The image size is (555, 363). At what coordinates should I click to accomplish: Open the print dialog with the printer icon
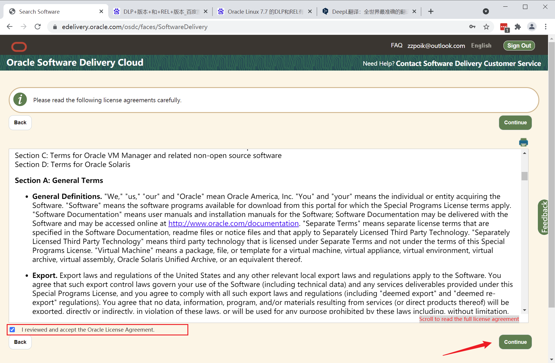pyautogui.click(x=523, y=142)
